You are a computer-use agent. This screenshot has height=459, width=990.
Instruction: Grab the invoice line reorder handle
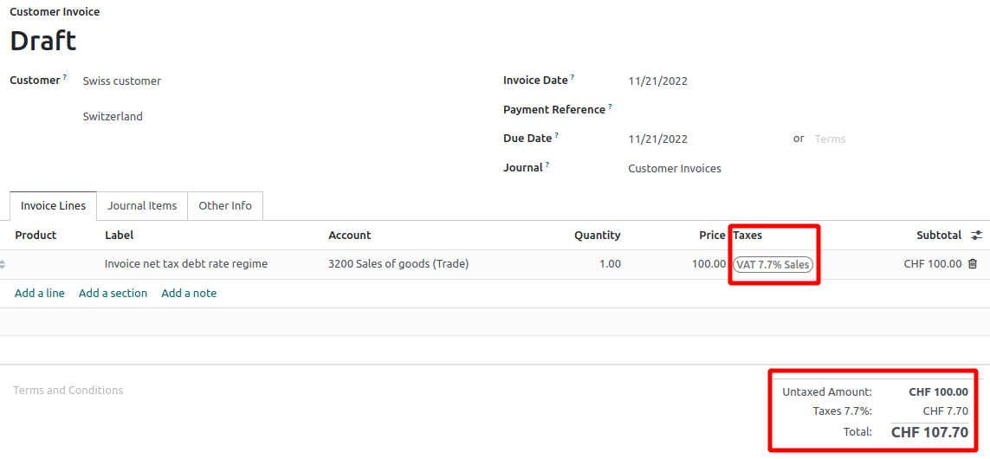3,264
